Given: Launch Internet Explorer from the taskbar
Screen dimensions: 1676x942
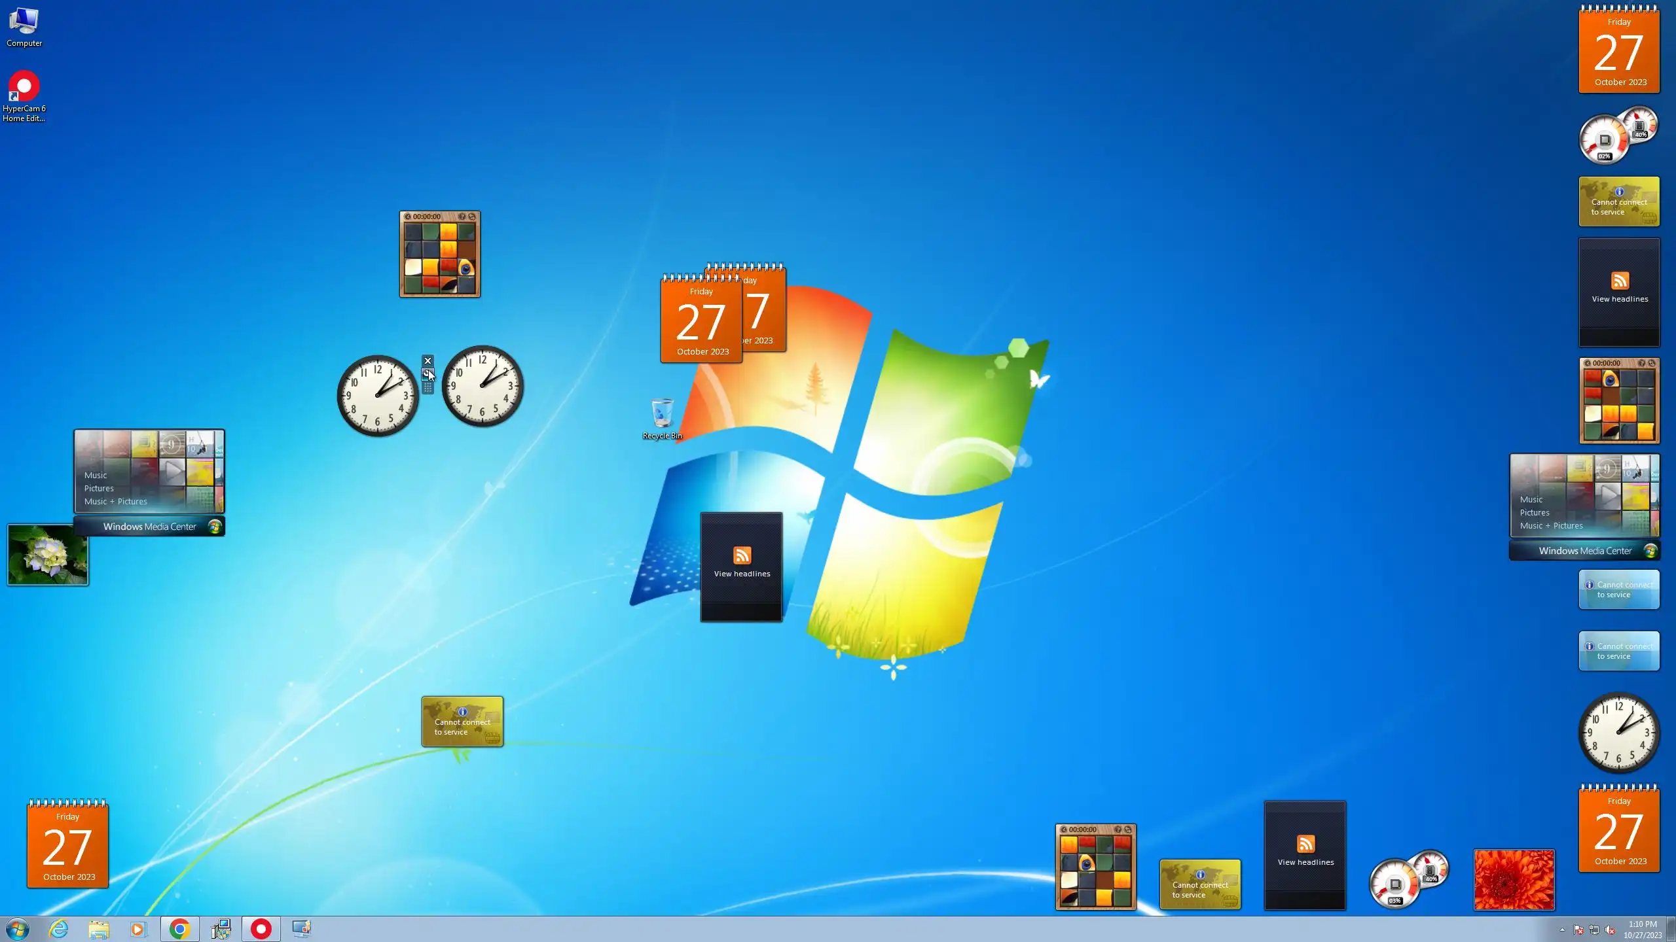Looking at the screenshot, I should click(58, 928).
